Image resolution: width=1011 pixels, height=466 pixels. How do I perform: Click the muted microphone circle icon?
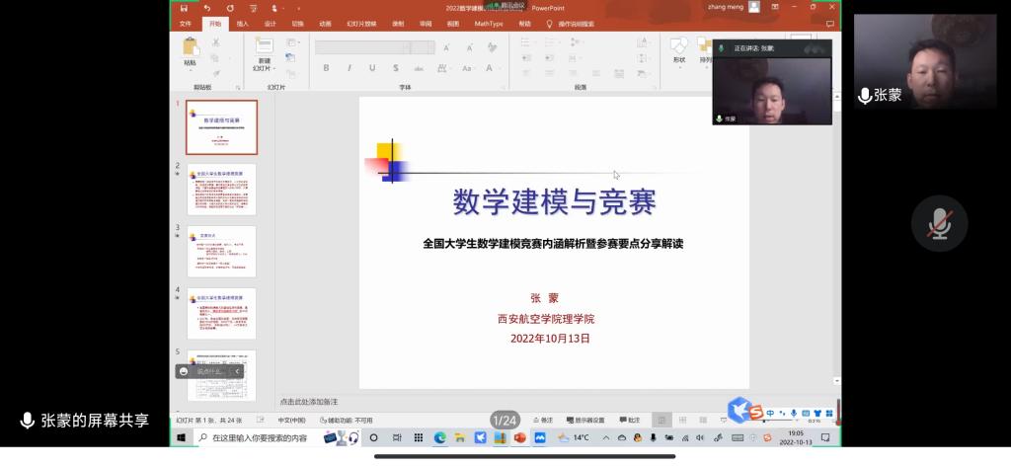pyautogui.click(x=939, y=224)
